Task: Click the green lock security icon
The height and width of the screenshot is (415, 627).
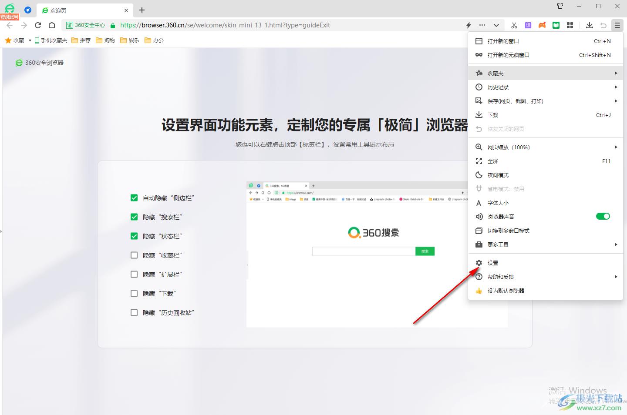Action: click(x=113, y=25)
